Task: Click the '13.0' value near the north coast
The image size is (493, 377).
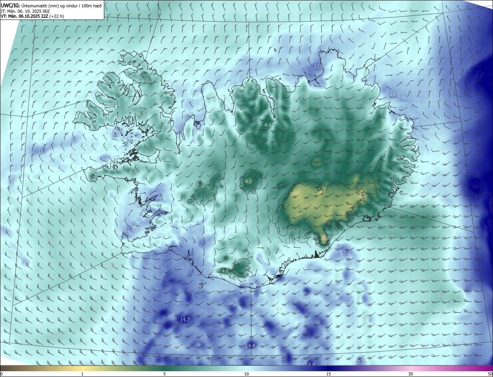Action: point(319,66)
